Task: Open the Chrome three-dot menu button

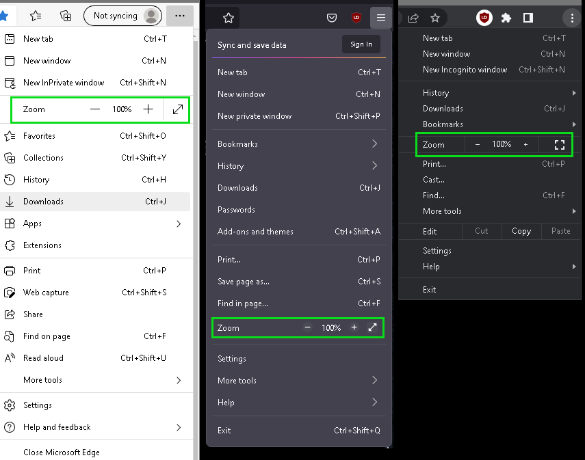Action: point(572,18)
